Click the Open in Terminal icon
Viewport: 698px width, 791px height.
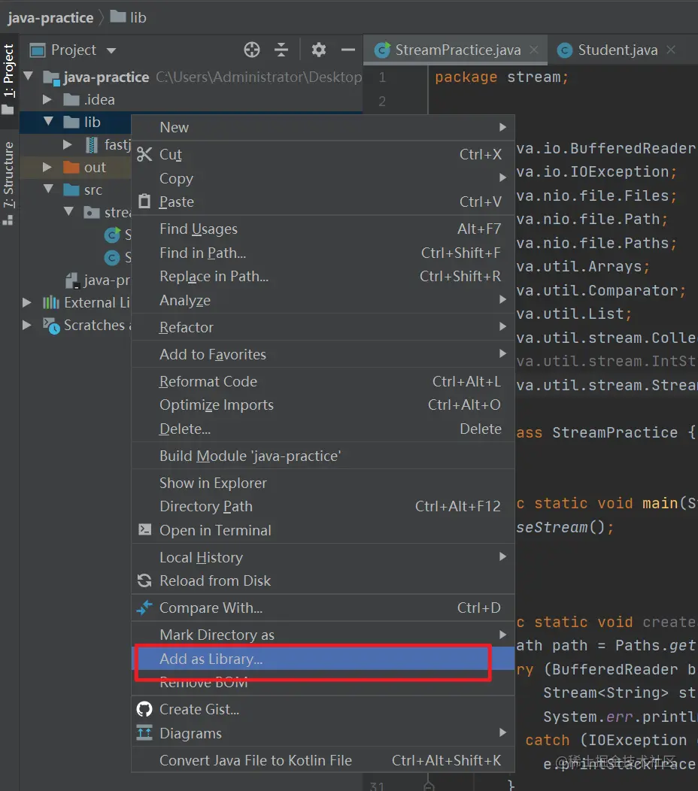point(145,529)
